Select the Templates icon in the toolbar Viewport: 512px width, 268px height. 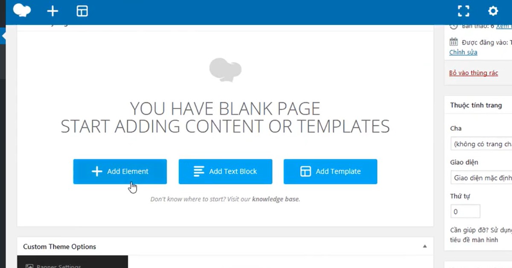(x=82, y=11)
